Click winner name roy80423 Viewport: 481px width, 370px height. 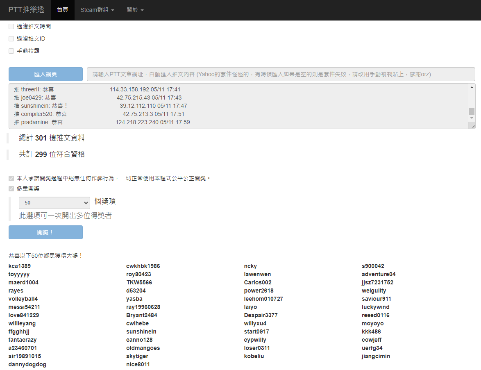pyautogui.click(x=138, y=274)
